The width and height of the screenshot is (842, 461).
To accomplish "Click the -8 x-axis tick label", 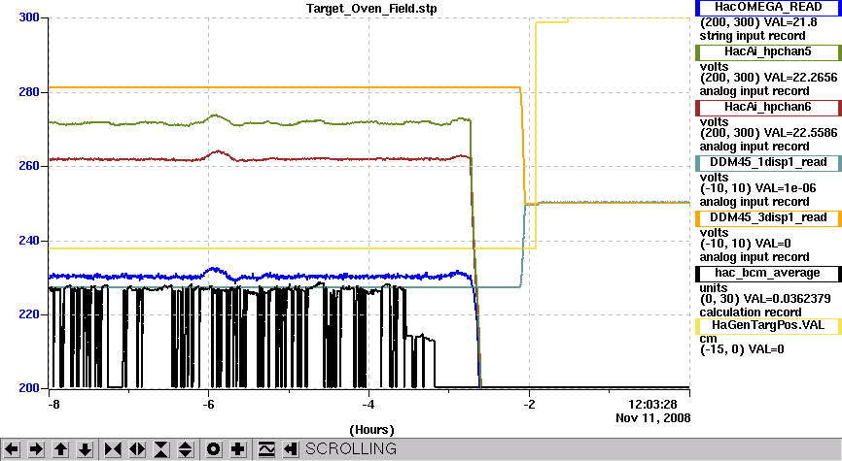I will point(53,404).
